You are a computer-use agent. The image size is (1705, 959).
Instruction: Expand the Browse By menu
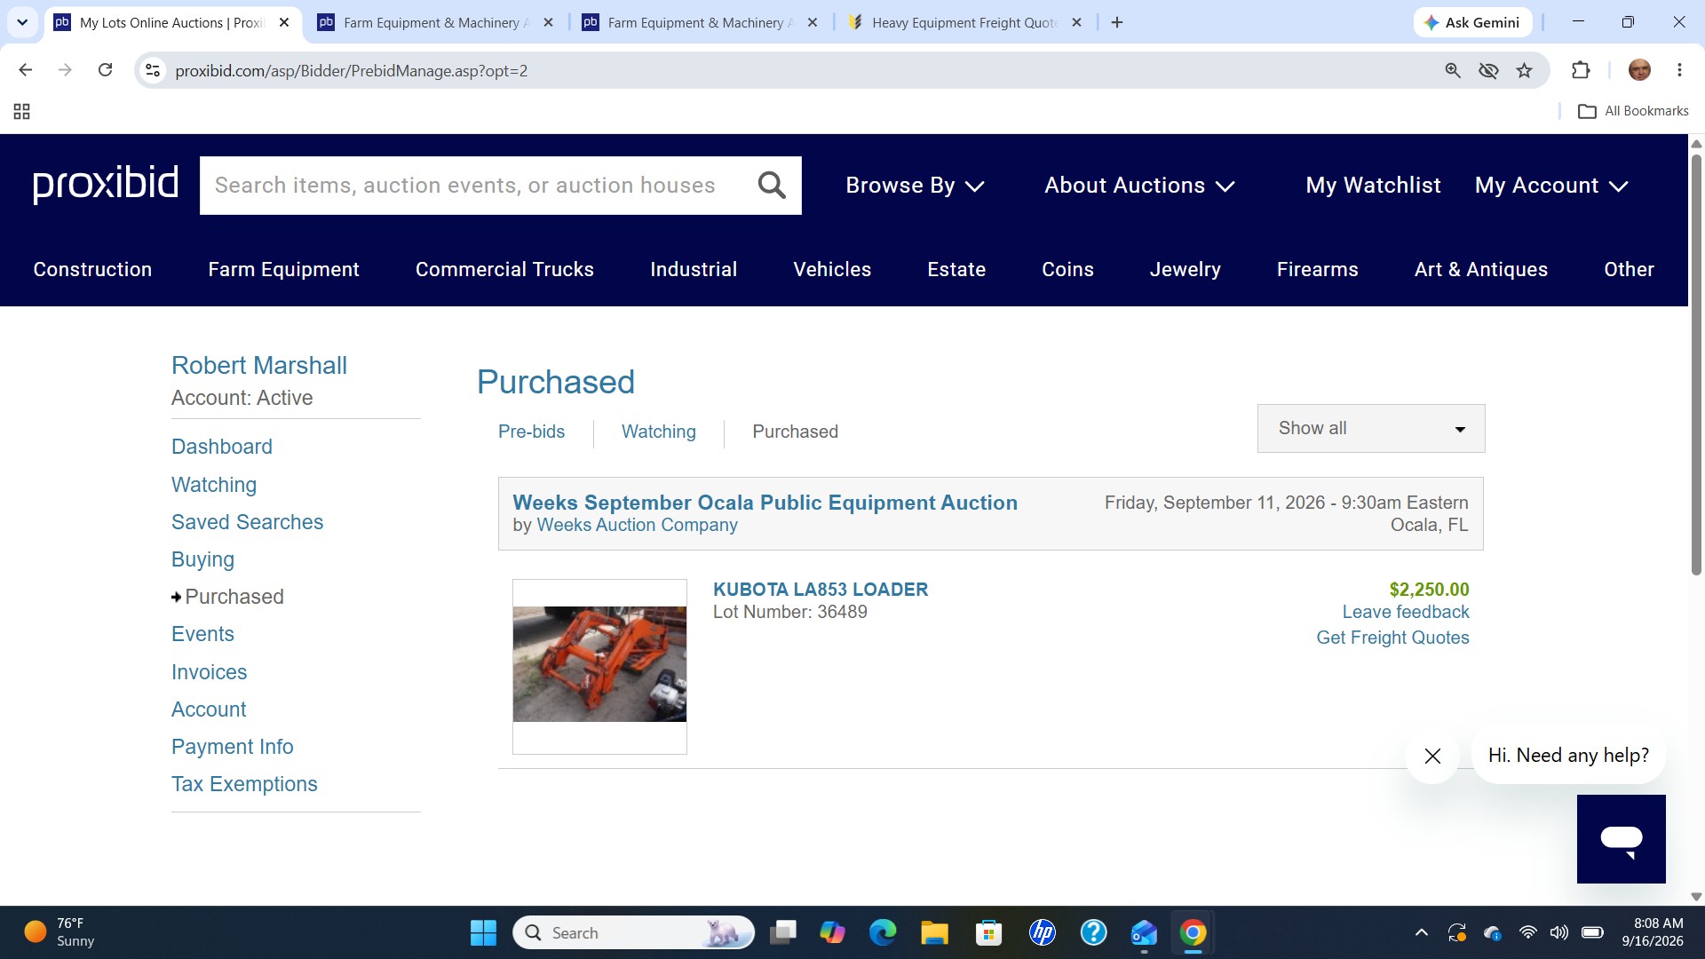tap(915, 186)
